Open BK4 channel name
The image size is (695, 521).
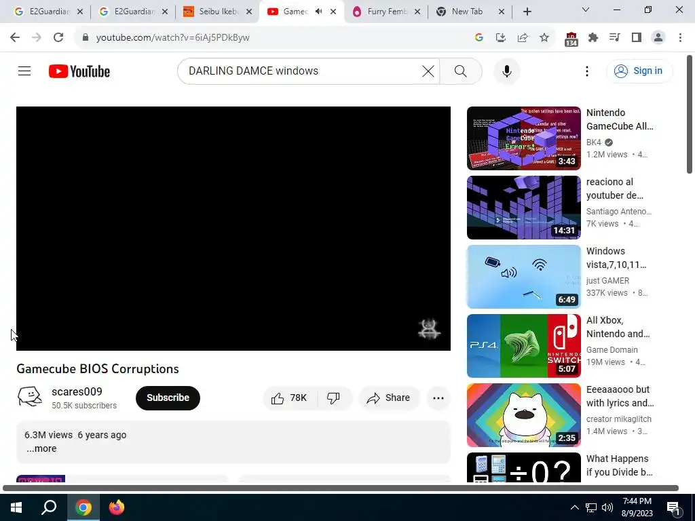593,142
